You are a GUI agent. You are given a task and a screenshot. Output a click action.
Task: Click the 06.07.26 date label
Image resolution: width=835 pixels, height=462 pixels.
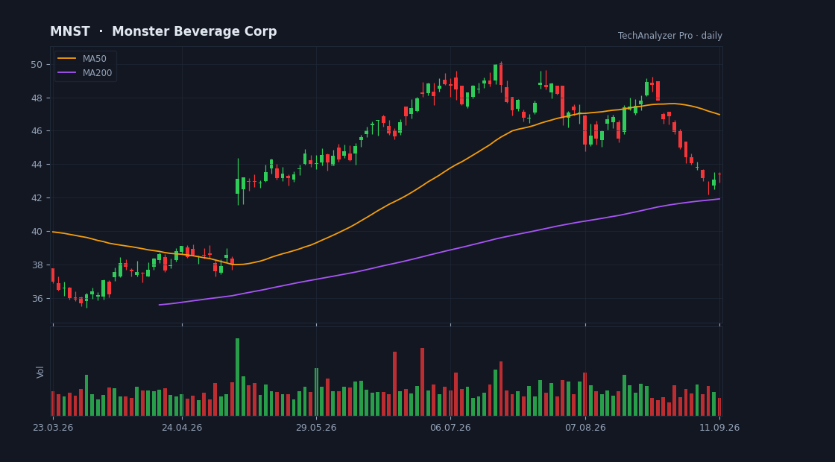(x=450, y=428)
